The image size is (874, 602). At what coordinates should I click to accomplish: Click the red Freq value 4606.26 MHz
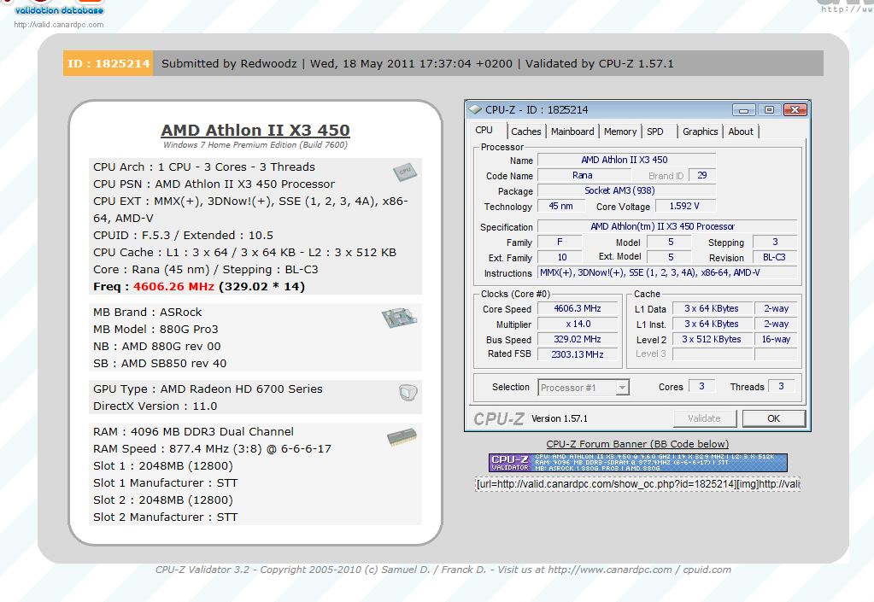173,286
